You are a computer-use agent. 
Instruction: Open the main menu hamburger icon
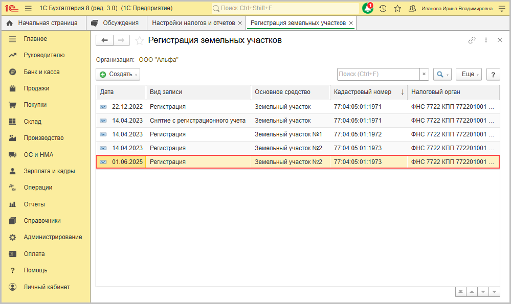coord(28,9)
